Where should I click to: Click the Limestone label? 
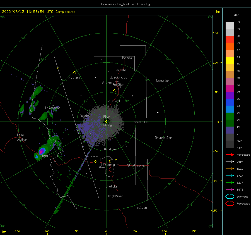(53, 108)
